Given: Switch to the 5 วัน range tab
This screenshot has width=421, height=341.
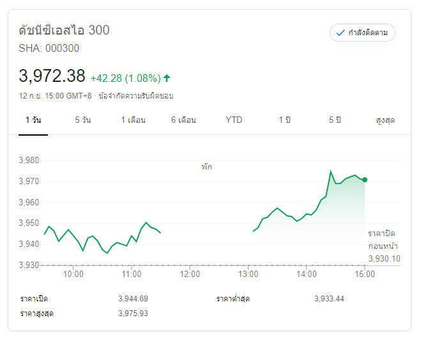Looking at the screenshot, I should (82, 120).
